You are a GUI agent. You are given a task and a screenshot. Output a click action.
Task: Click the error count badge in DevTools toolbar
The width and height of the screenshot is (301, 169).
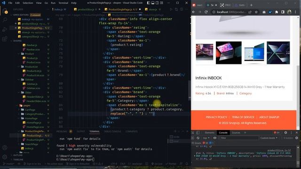[277, 132]
